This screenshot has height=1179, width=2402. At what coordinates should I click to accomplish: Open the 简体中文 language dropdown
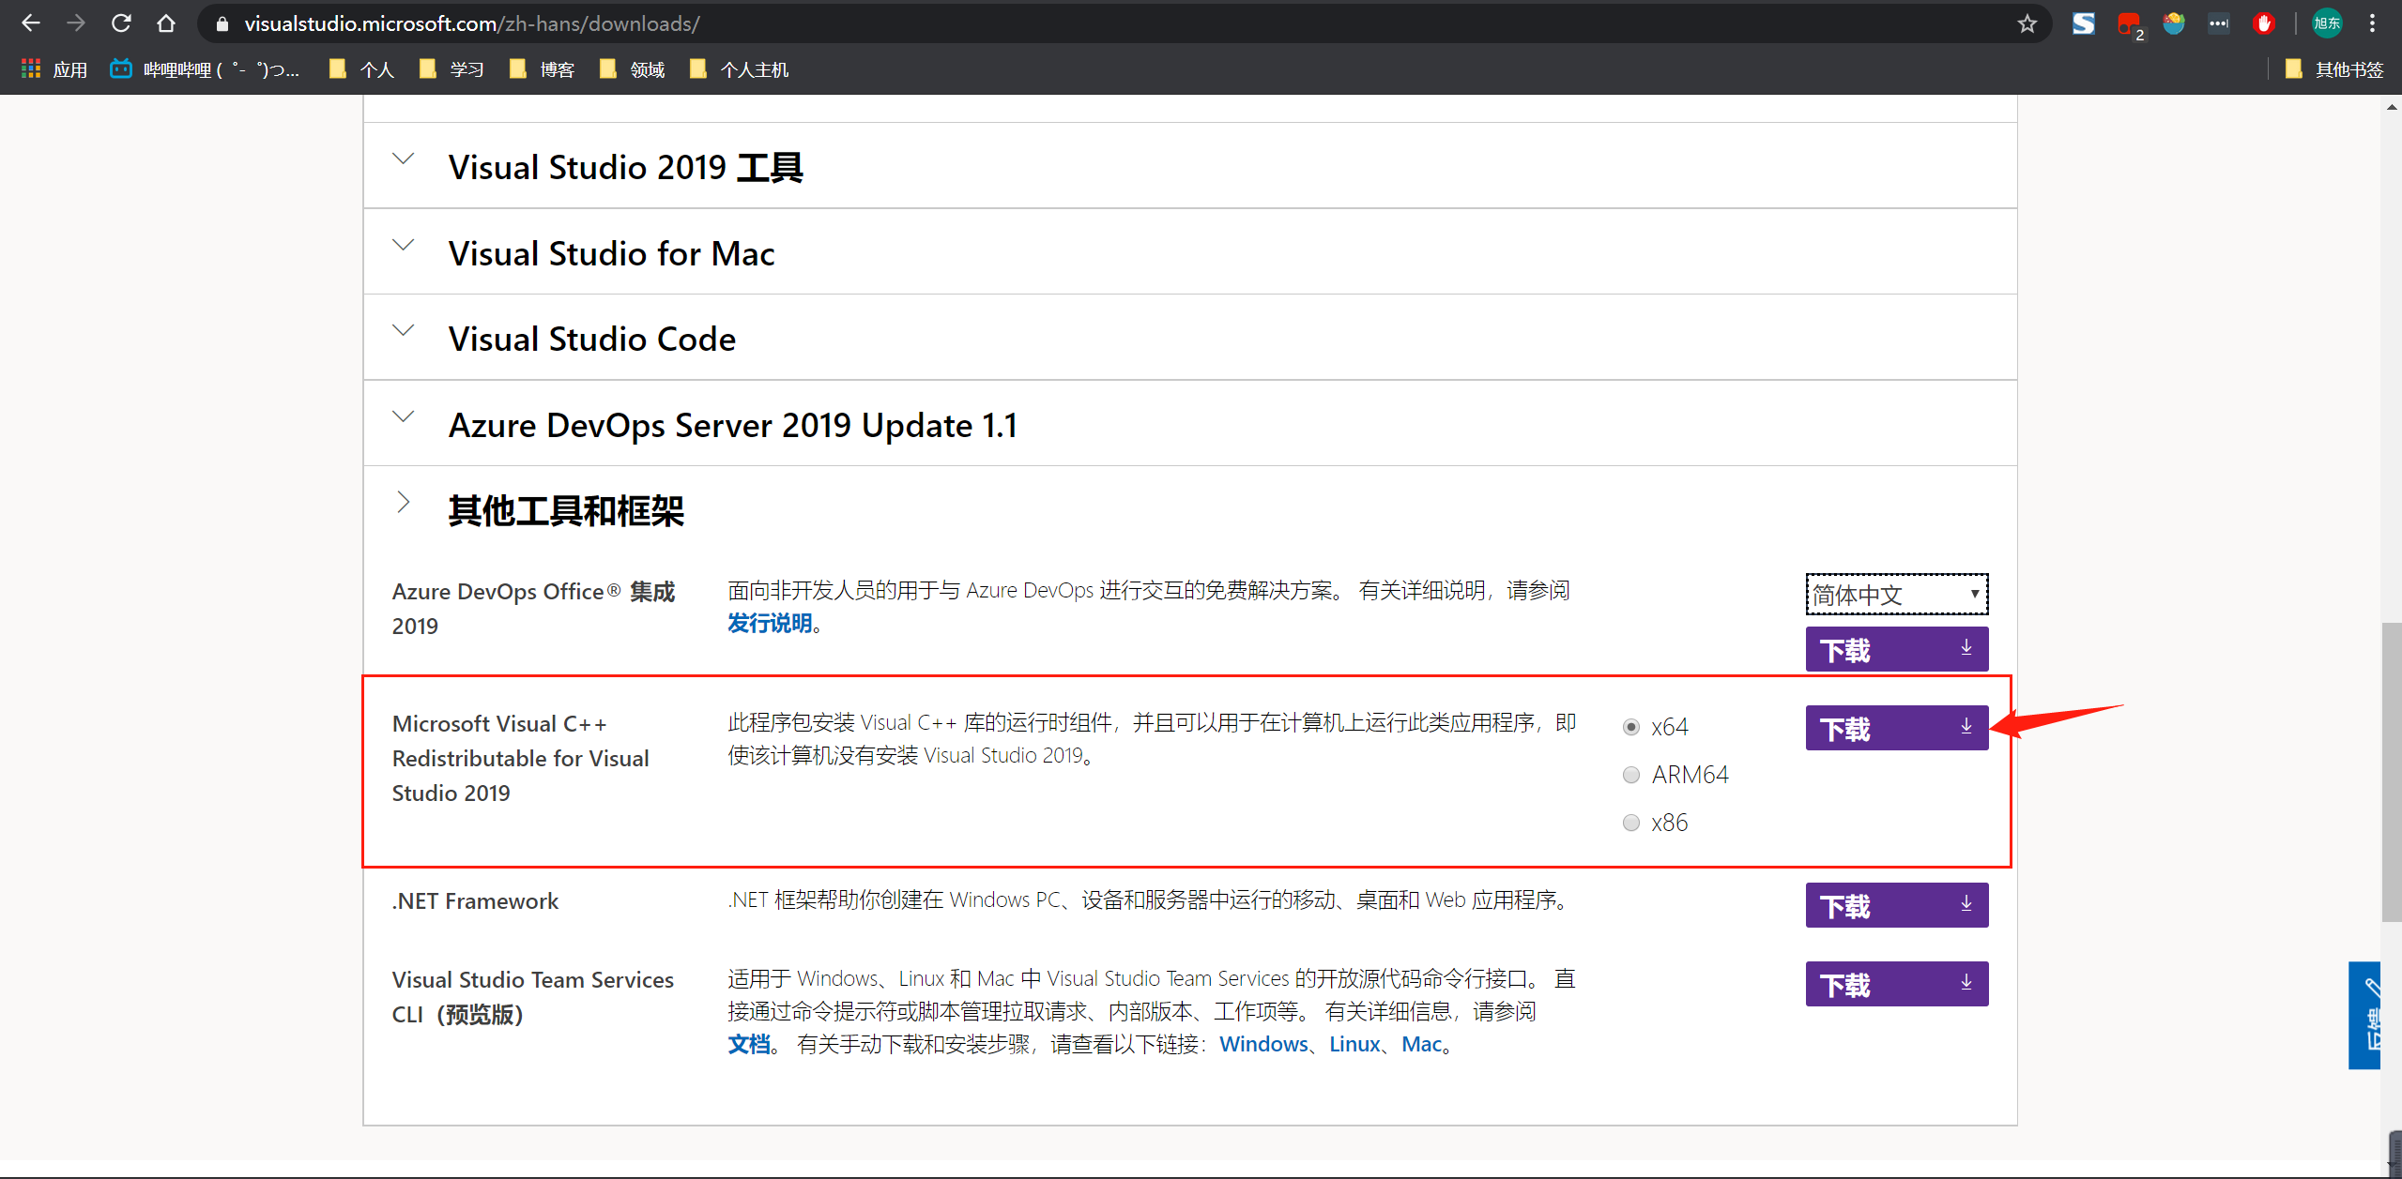[1896, 594]
